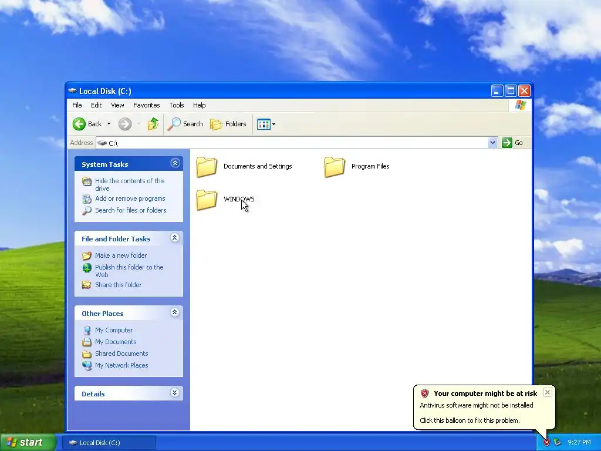This screenshot has width=601, height=451.
Task: Open the Start menu
Action: (x=28, y=442)
